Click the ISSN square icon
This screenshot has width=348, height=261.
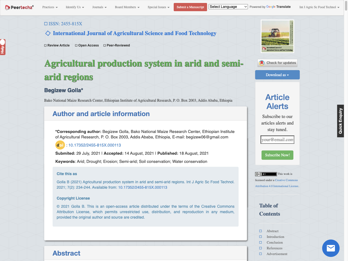pyautogui.click(x=45, y=24)
